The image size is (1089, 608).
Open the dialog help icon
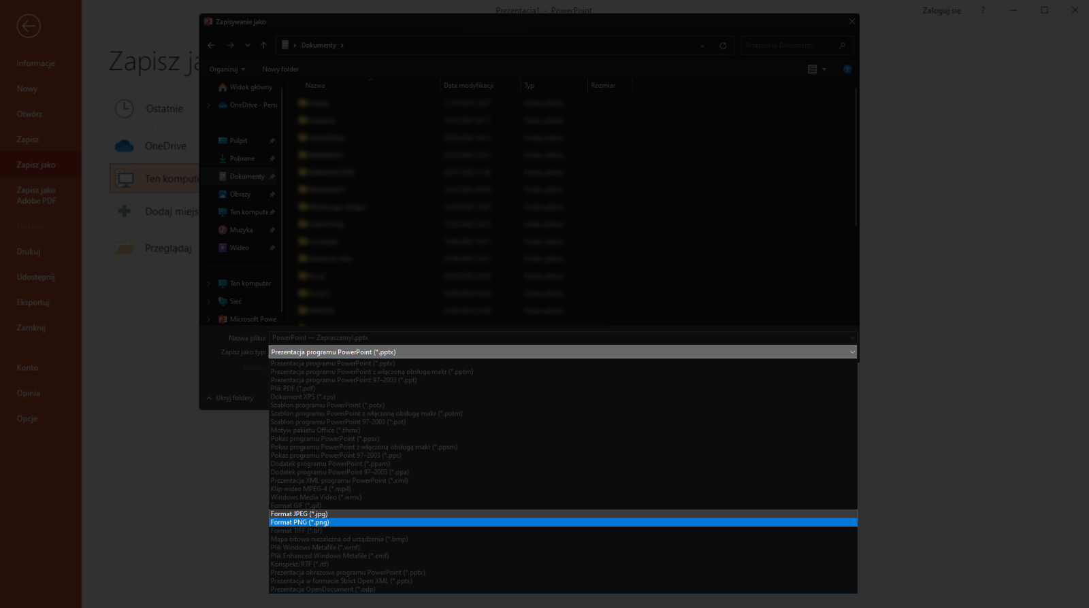point(847,69)
